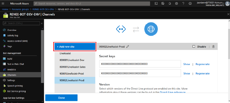The image size is (230, 103).
Task: Click the global resource search box
Action: tap(92, 4)
